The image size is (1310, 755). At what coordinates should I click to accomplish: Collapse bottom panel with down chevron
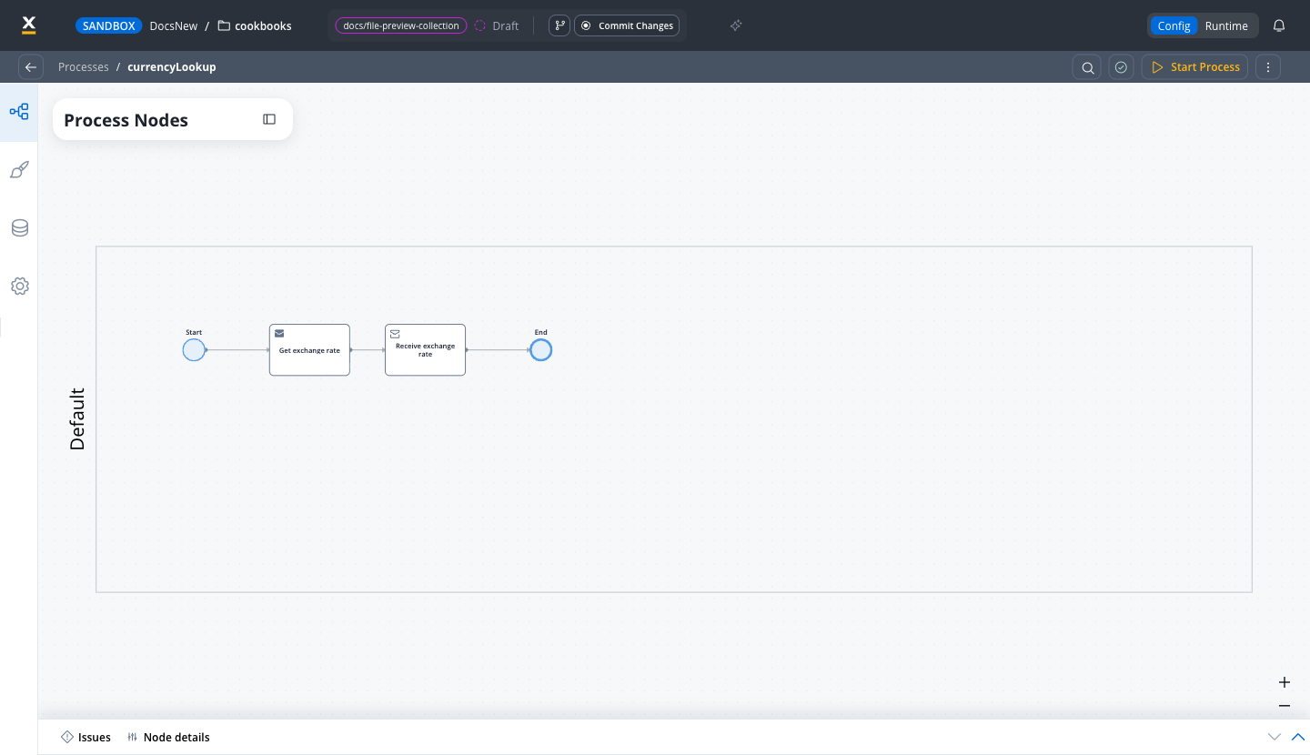(1275, 737)
